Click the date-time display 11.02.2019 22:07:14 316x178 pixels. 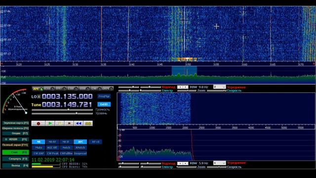[53, 160]
